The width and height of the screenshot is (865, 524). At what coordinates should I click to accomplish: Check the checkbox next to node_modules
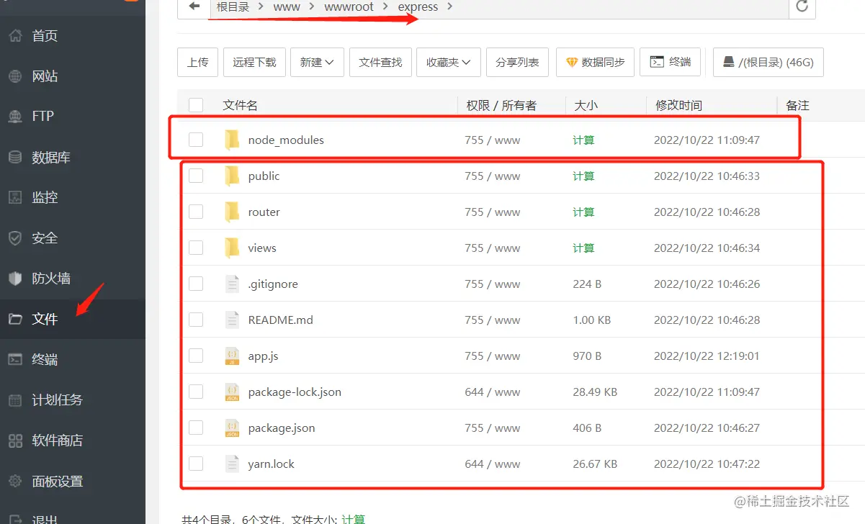coord(196,140)
